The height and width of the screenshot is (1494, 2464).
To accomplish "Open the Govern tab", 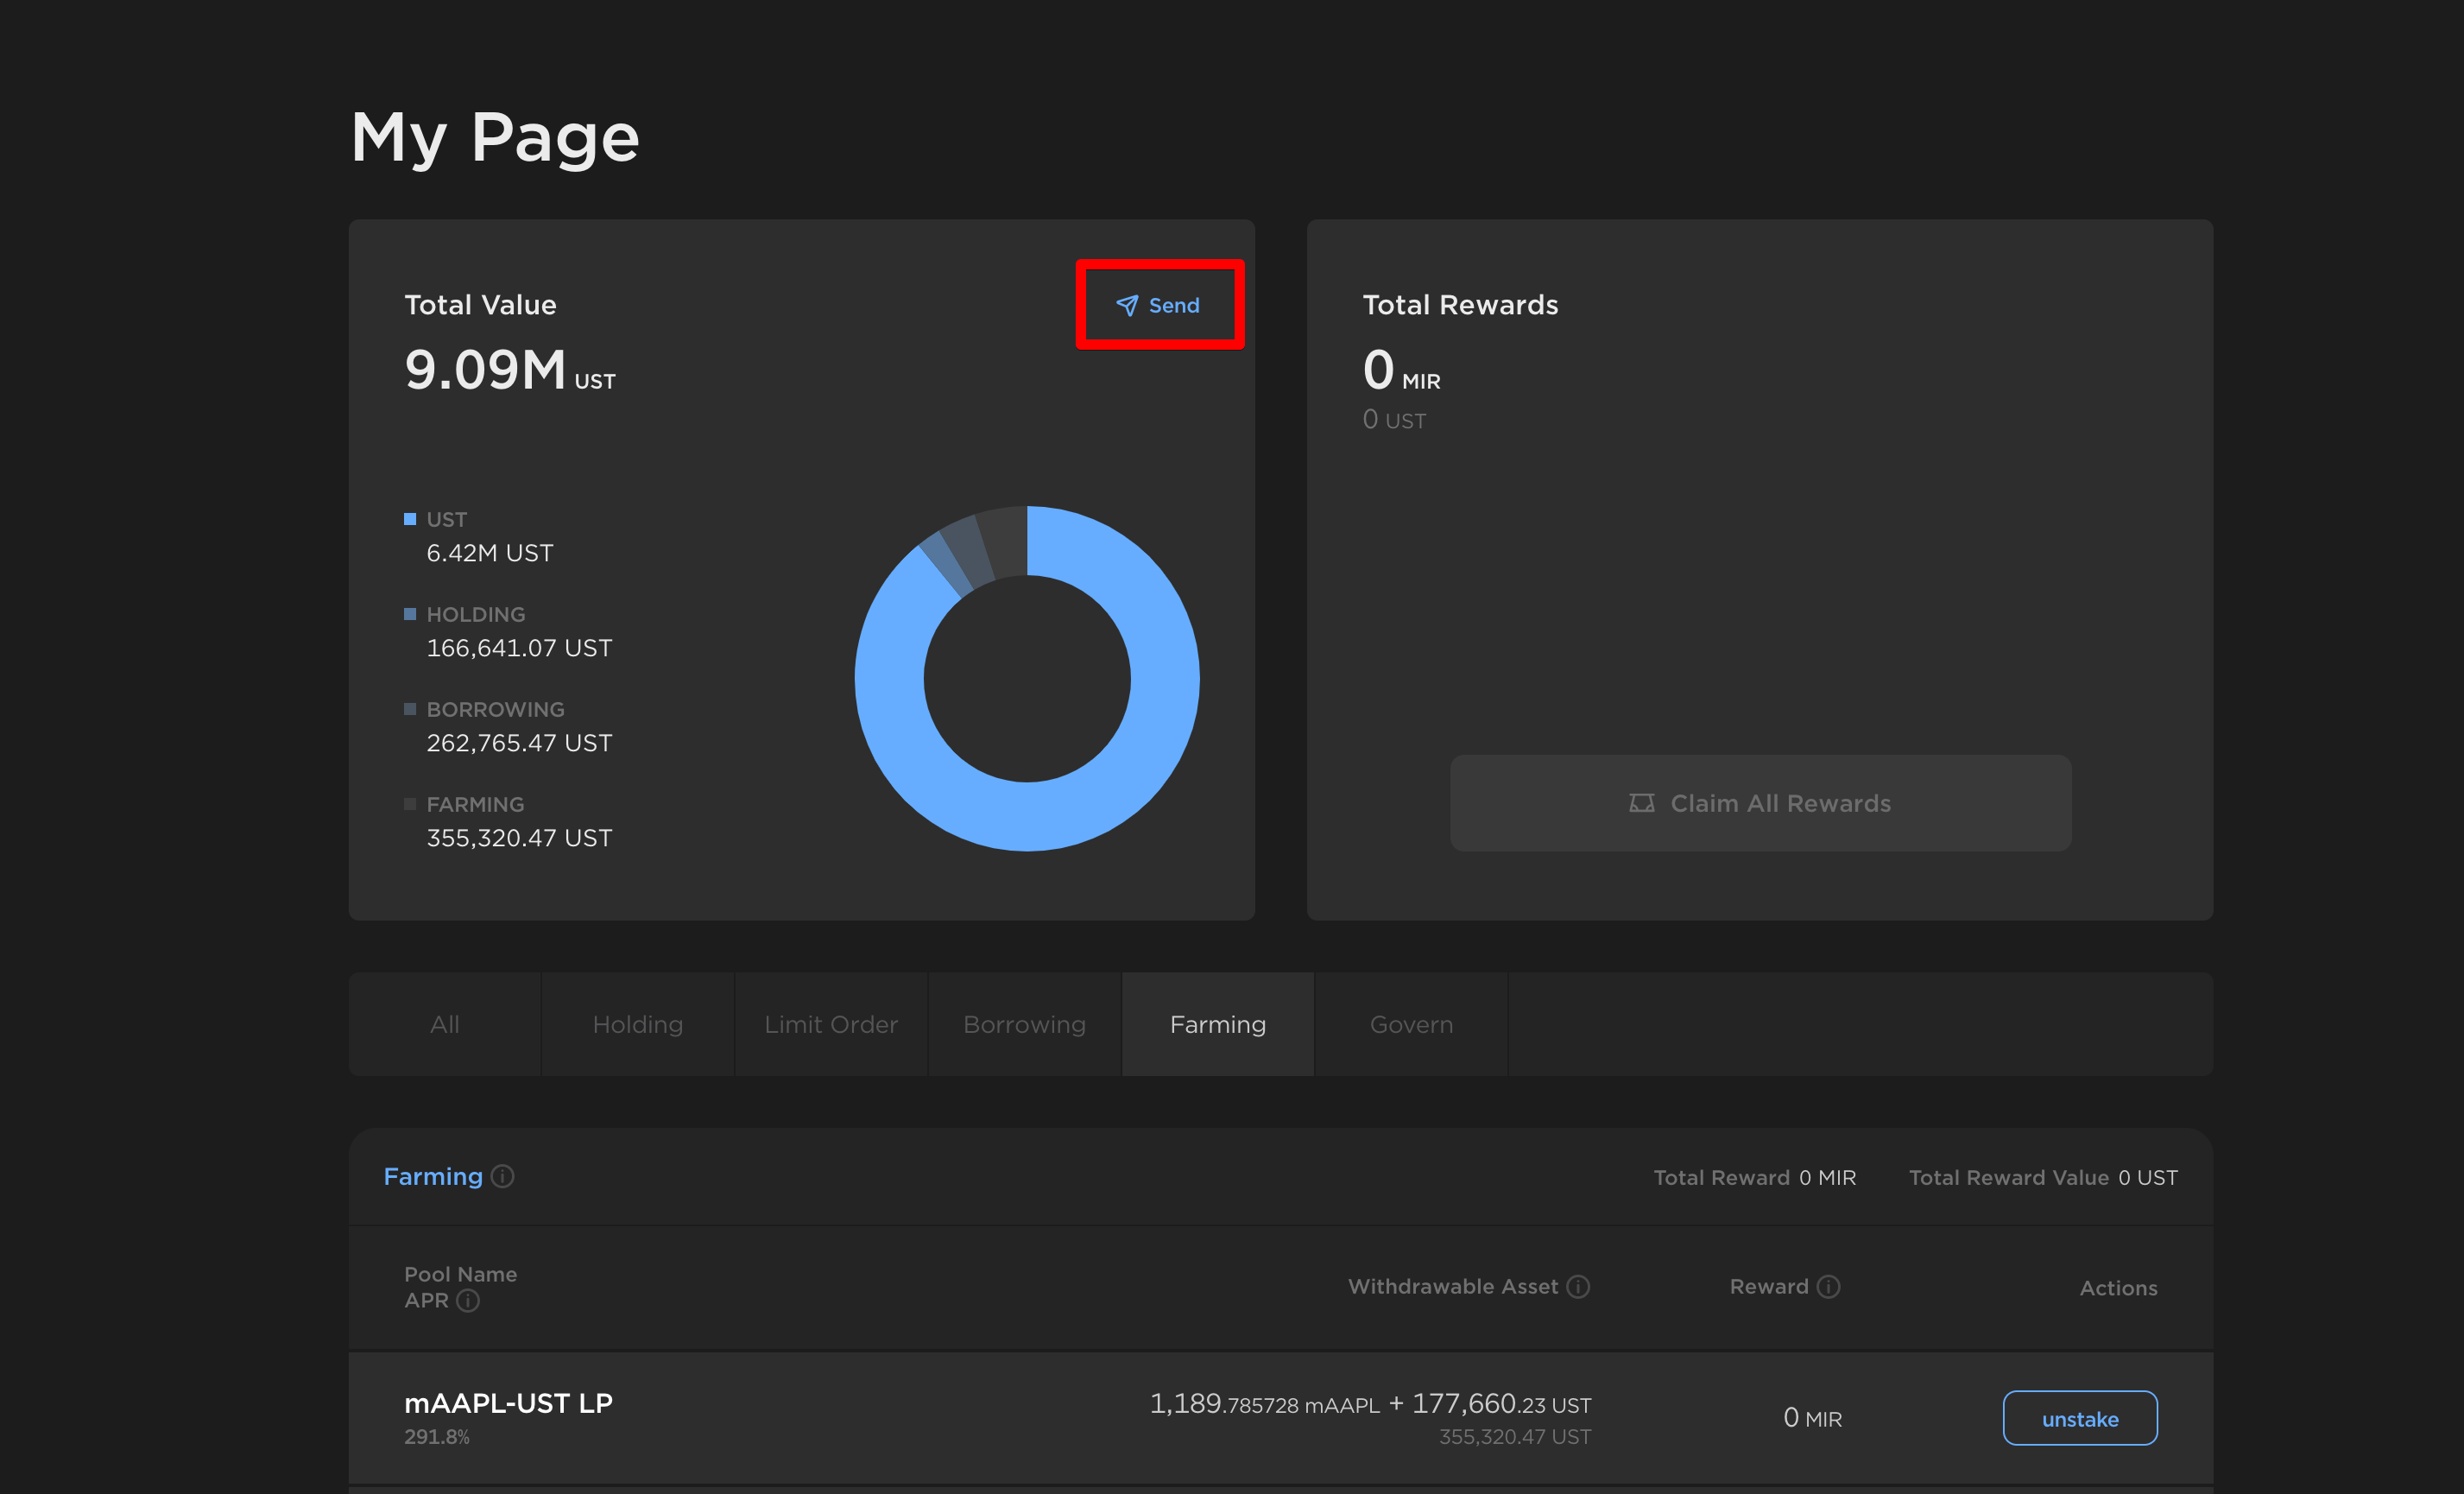I will coord(1411,1025).
